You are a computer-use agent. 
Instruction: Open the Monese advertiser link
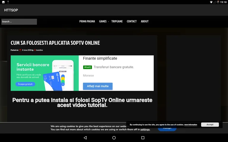pyautogui.click(x=88, y=75)
